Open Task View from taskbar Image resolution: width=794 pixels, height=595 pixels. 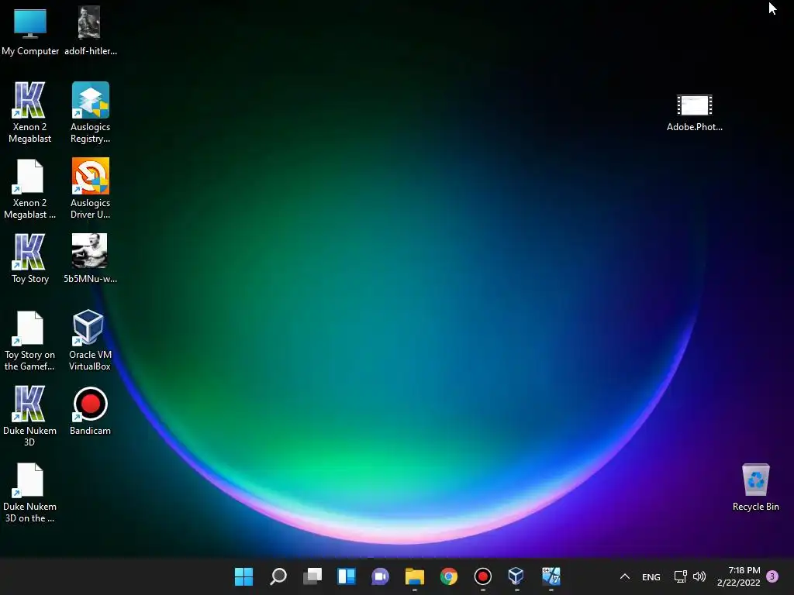(x=312, y=576)
